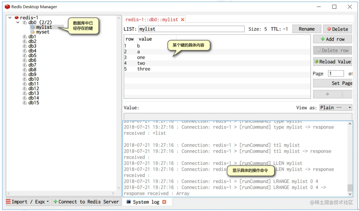Close the redis-1::db0::mylist tab
The width and height of the screenshot is (359, 211).
coord(183,20)
